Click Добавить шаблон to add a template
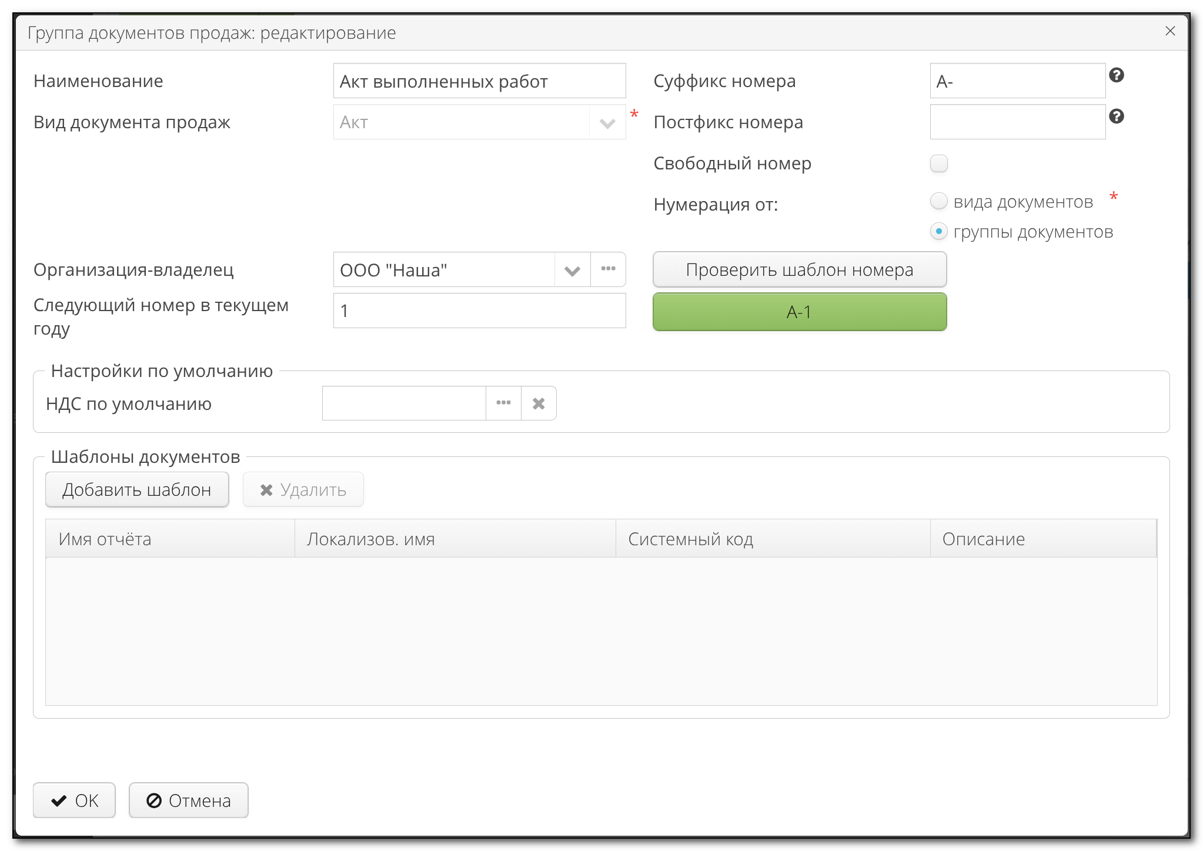 (136, 489)
